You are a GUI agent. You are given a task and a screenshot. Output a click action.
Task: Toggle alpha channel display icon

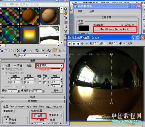(x=82, y=44)
